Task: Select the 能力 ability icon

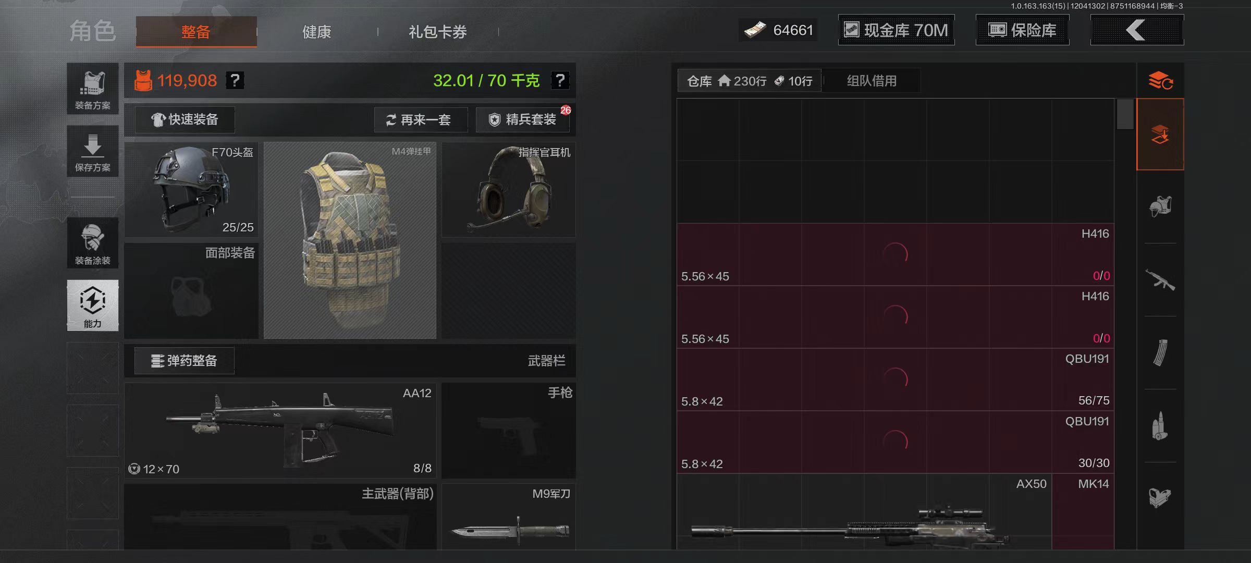Action: point(93,305)
